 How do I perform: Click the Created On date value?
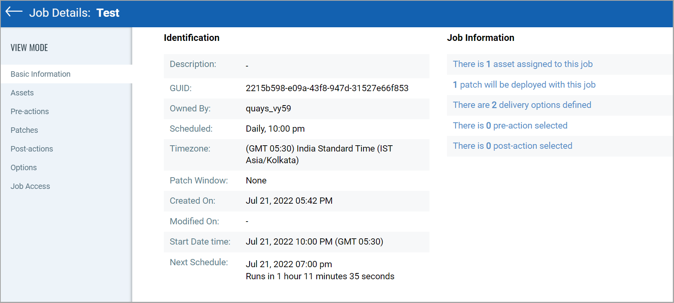(x=289, y=201)
